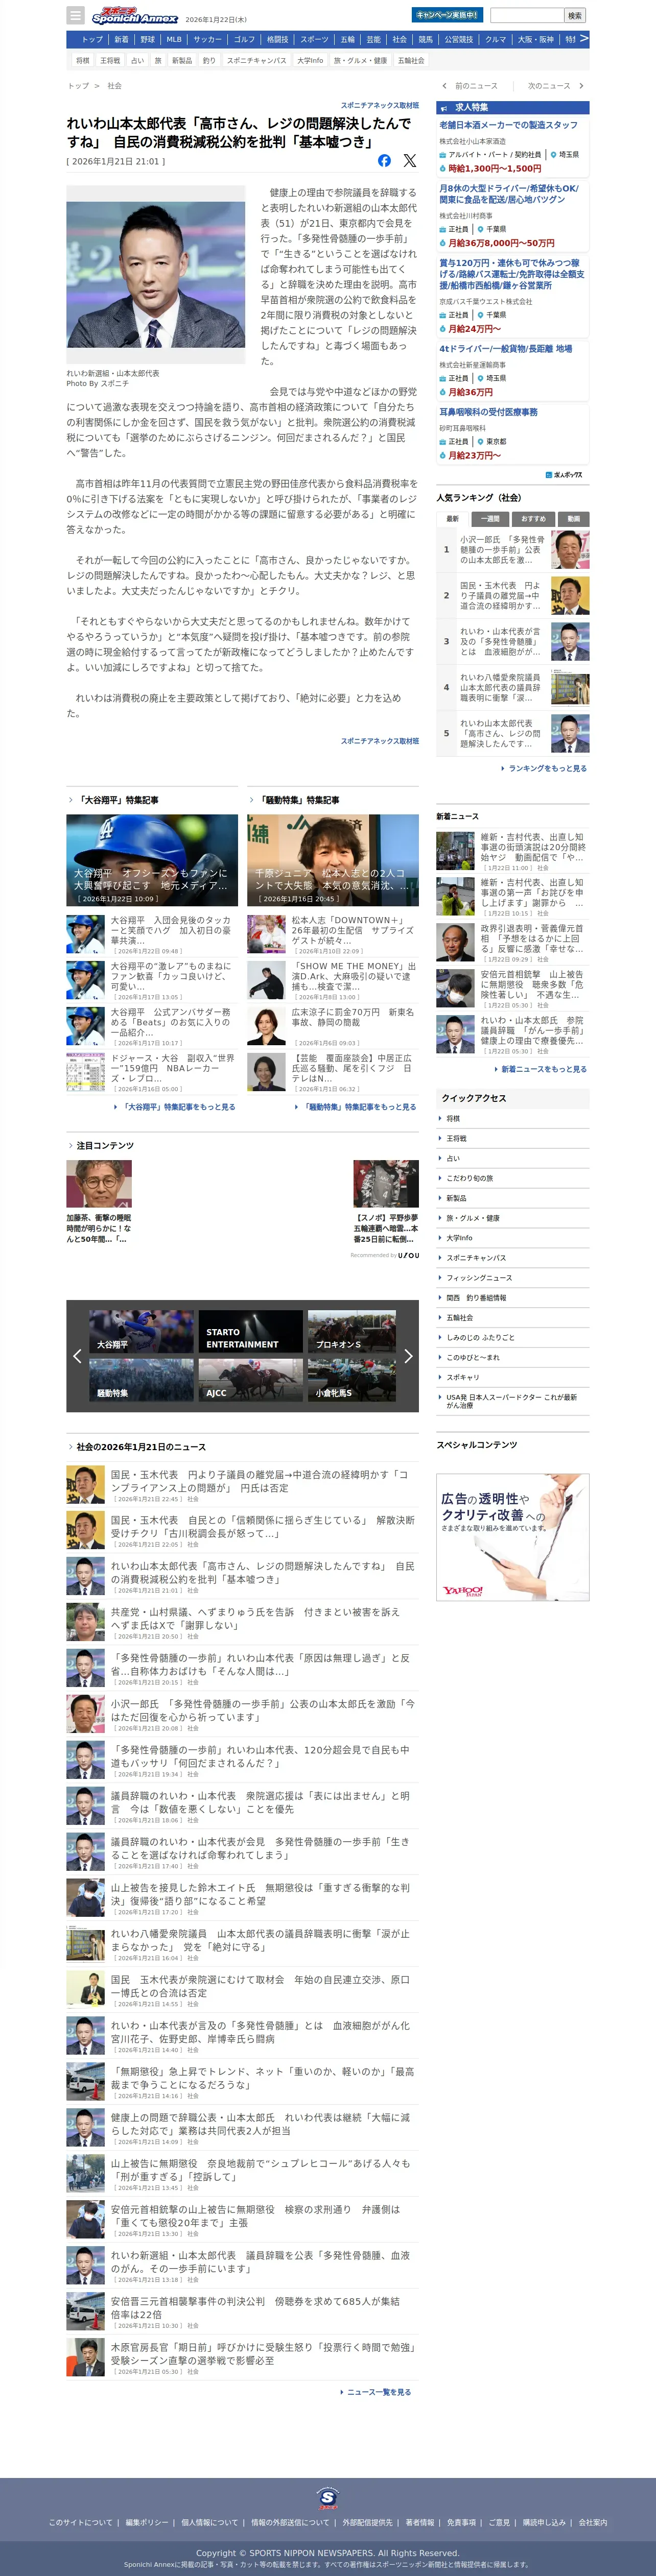
Task: Open MLB in main navigation
Action: point(174,39)
